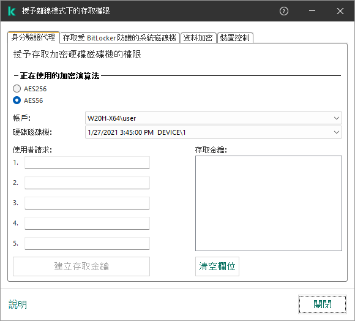This screenshot has width=355, height=321.
Task: Open the DEVICE\1 drive combo box
Action: click(x=213, y=132)
